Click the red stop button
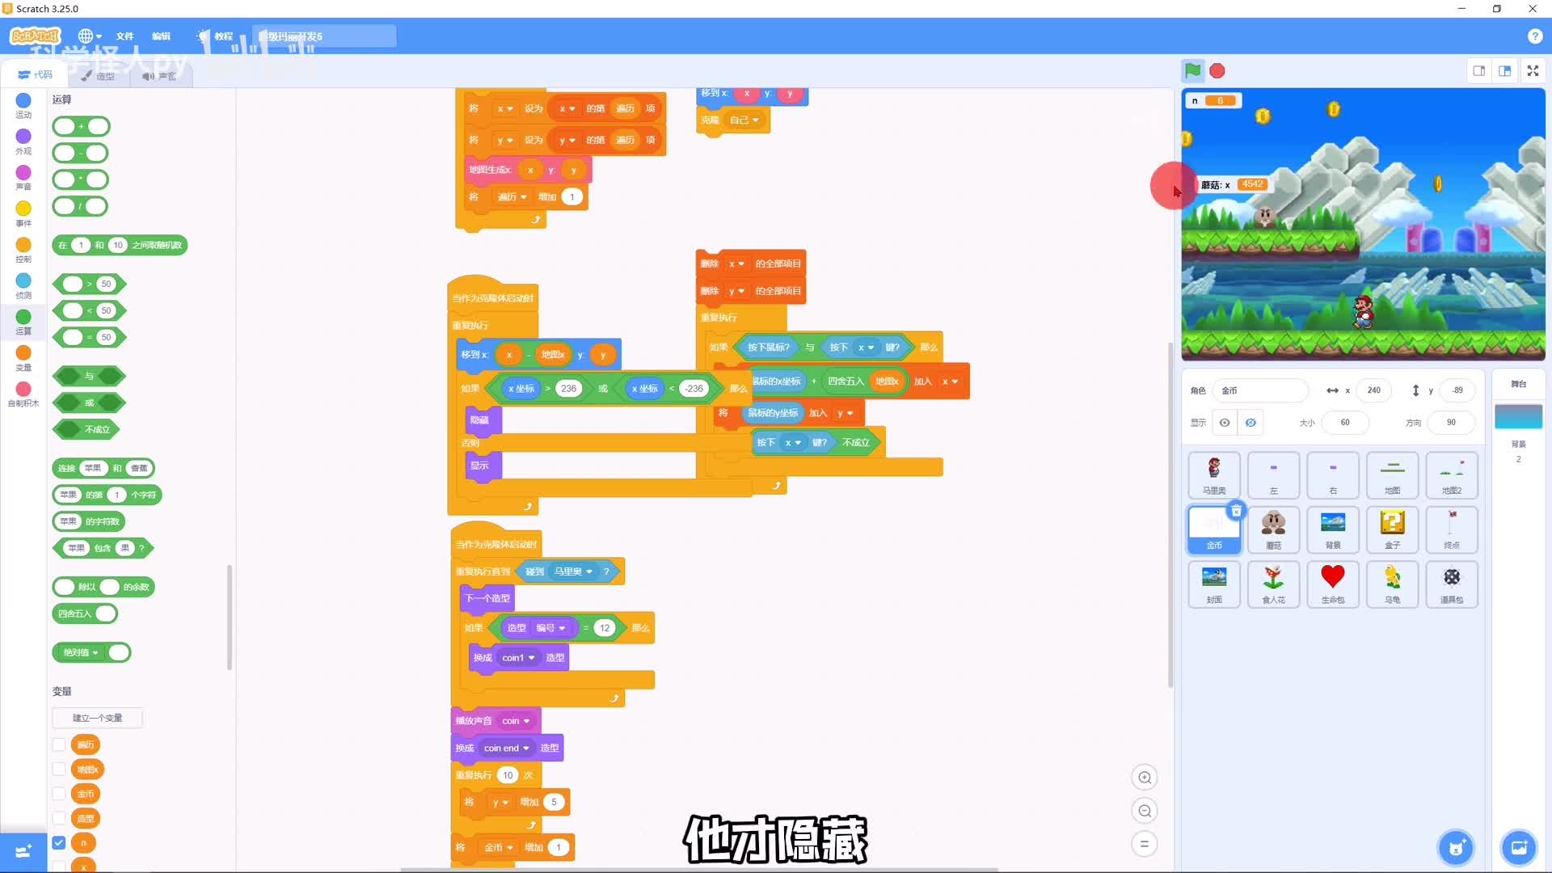The height and width of the screenshot is (873, 1552). coord(1217,71)
